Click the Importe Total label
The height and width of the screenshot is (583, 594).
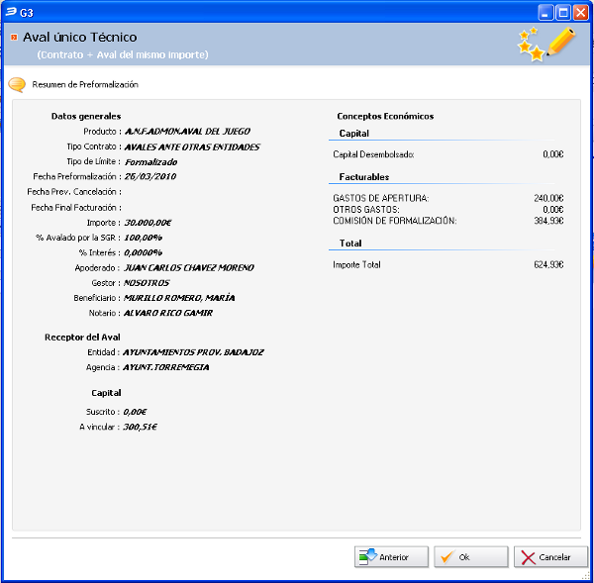356,264
